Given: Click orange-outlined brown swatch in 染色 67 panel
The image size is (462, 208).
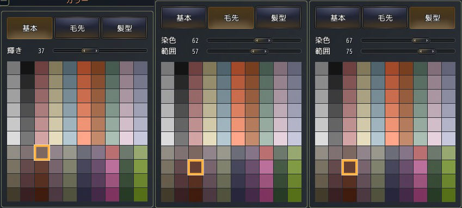Looking at the screenshot, I should click(349, 167).
